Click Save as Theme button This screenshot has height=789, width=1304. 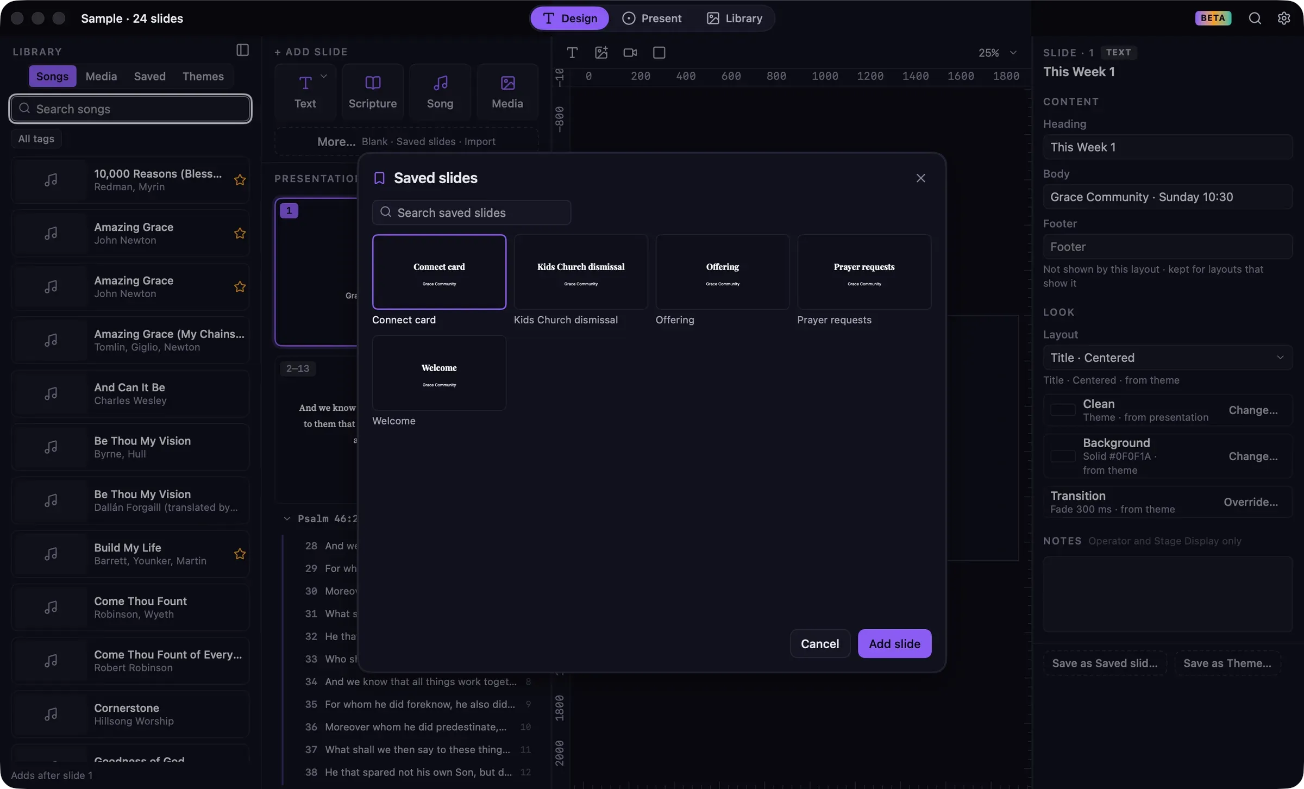pyautogui.click(x=1227, y=663)
